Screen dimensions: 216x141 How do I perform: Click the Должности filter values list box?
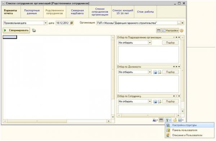pos(148,84)
